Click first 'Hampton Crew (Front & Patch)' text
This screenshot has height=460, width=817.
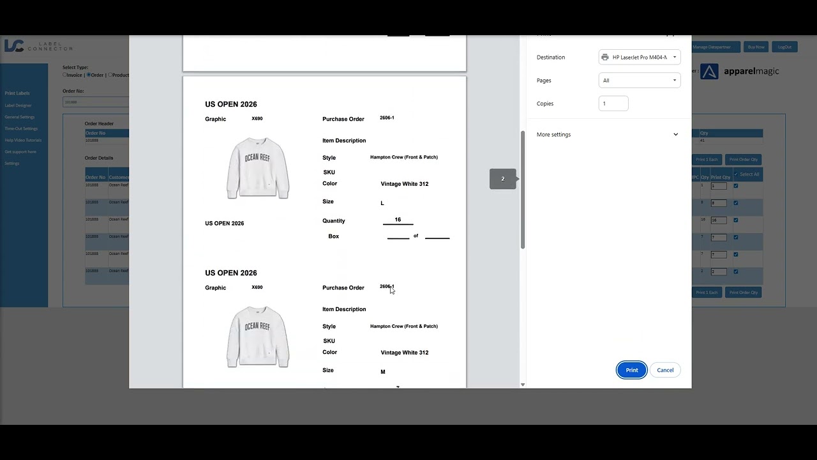click(404, 157)
